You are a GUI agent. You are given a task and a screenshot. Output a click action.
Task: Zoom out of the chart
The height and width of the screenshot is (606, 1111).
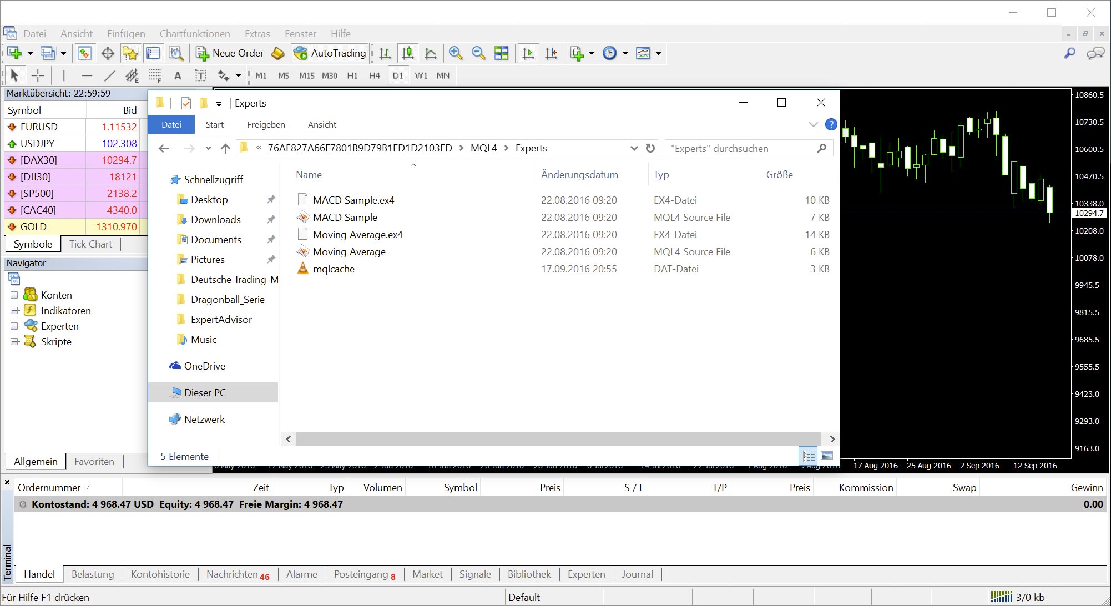(478, 53)
